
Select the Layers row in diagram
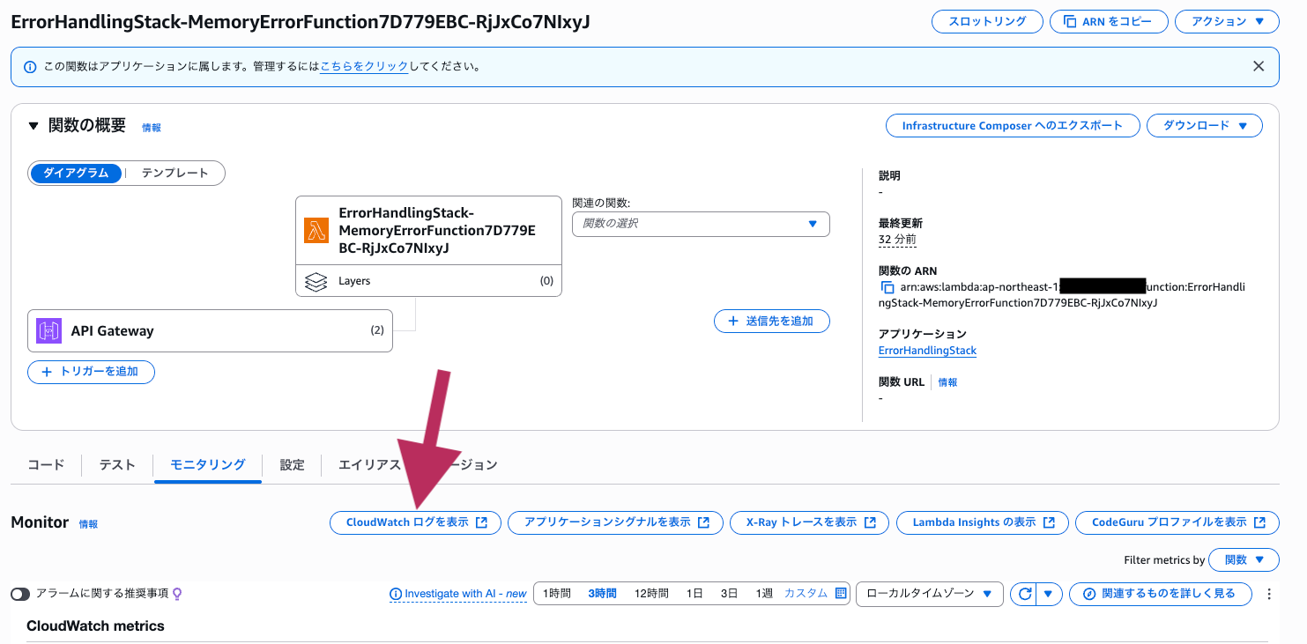(428, 281)
